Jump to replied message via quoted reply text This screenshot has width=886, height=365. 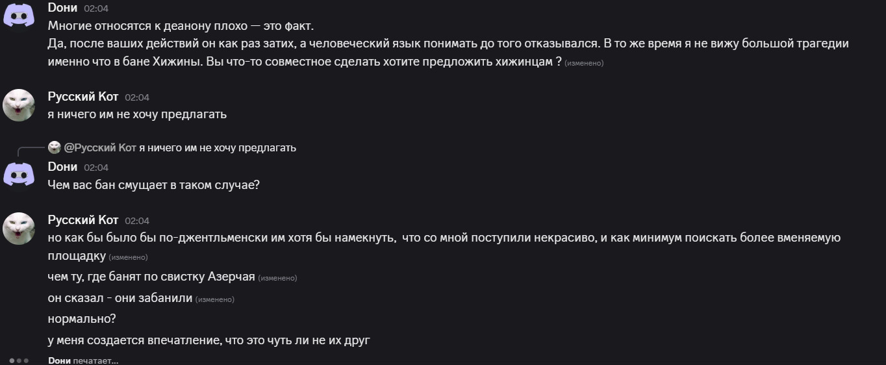point(218,147)
